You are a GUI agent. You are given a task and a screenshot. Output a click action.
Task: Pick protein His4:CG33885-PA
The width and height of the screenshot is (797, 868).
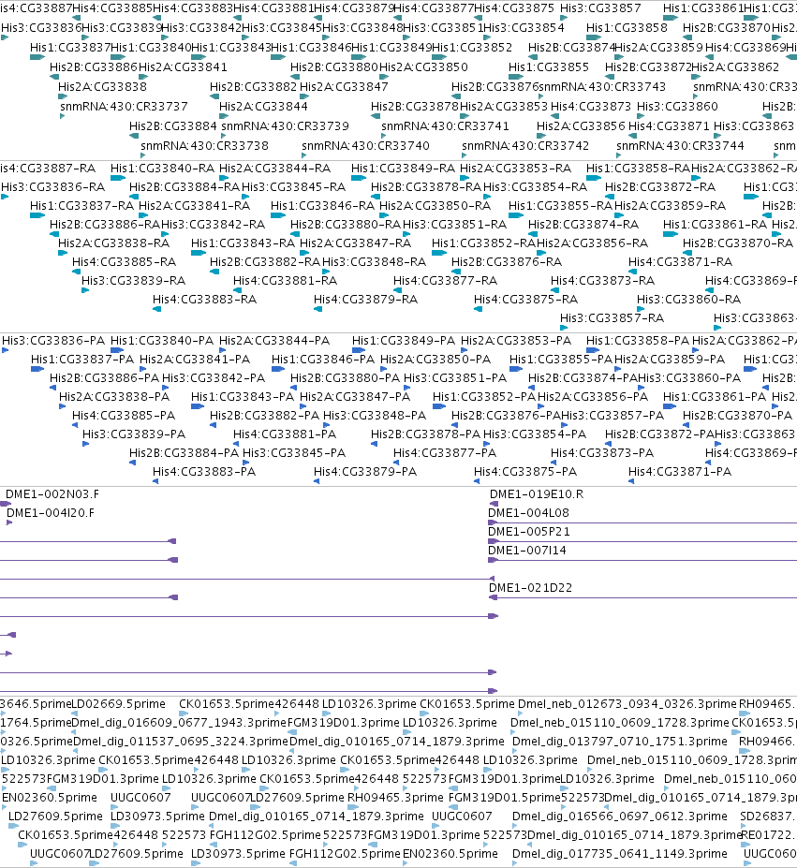(124, 416)
